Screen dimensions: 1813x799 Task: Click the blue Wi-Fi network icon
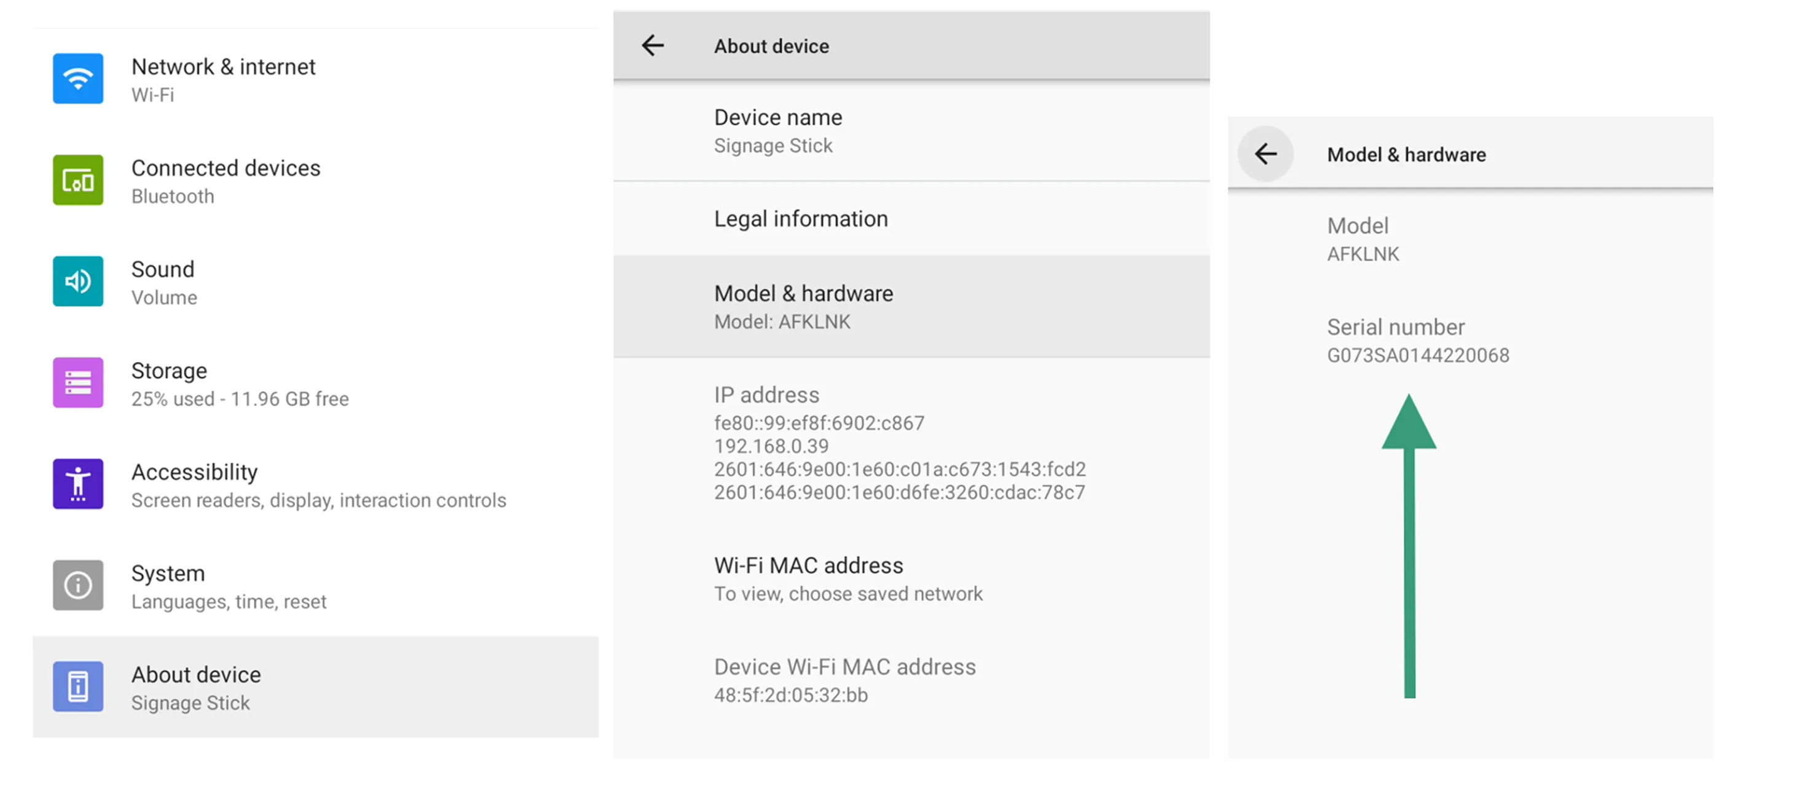tap(78, 79)
